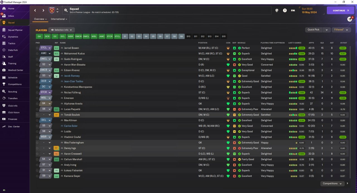Open the Tactics sidebar icon
This screenshot has height=193, width=357.
click(x=4, y=43)
